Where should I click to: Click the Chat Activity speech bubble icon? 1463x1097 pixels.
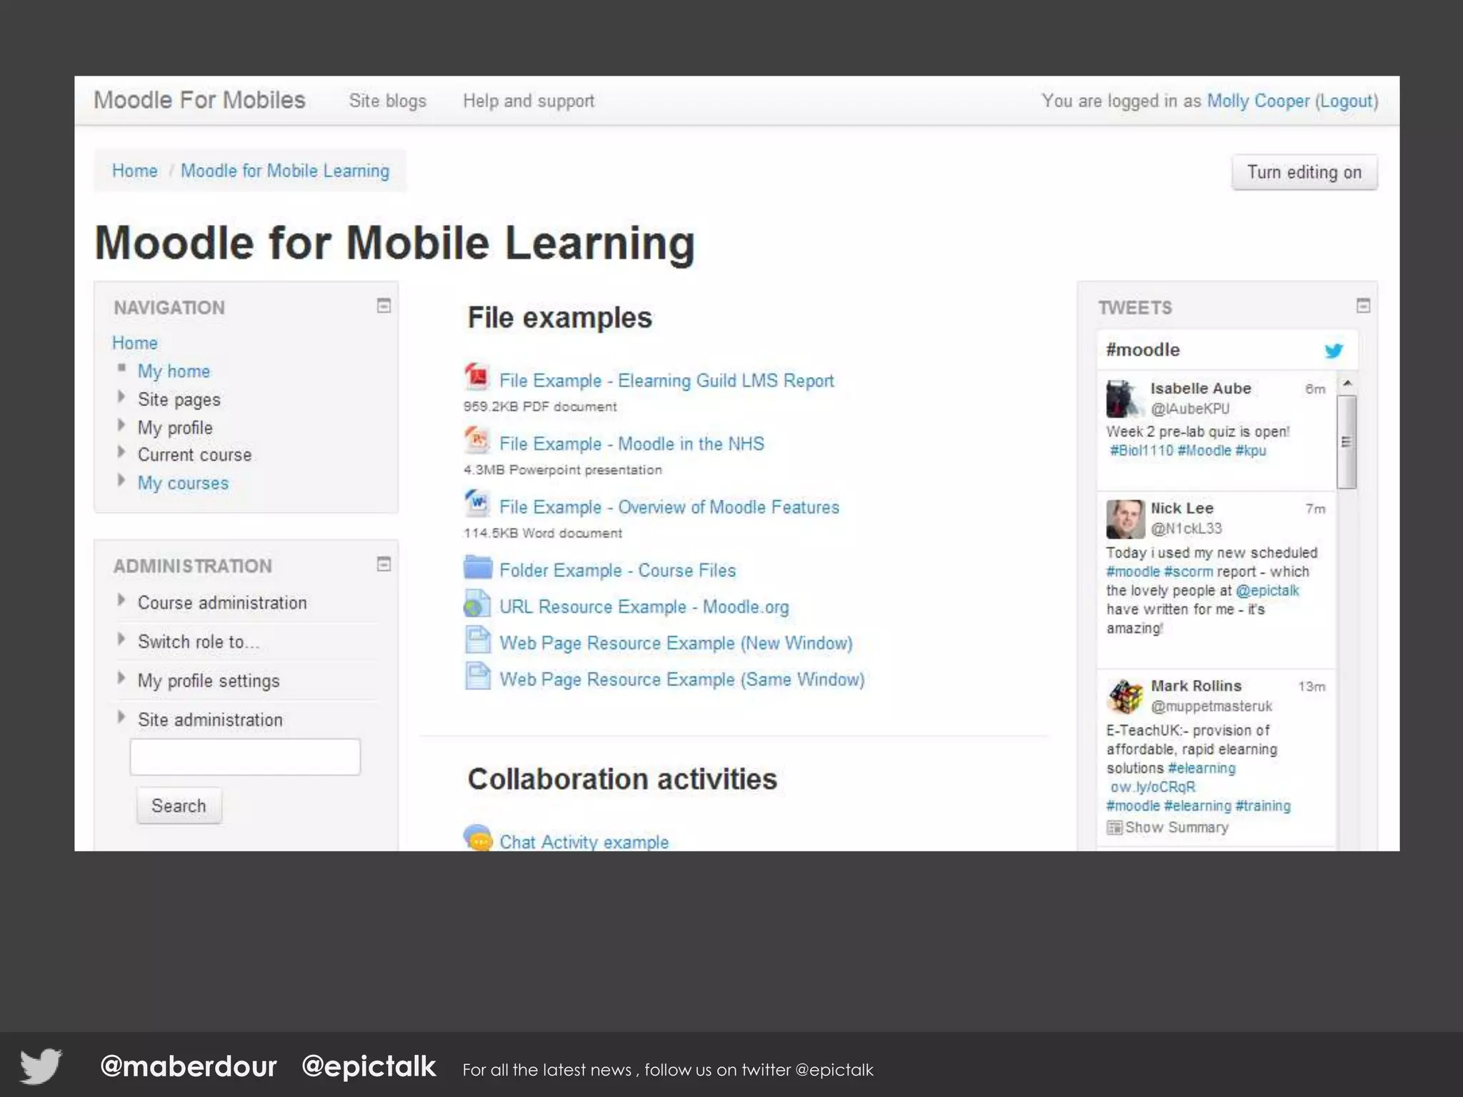477,837
